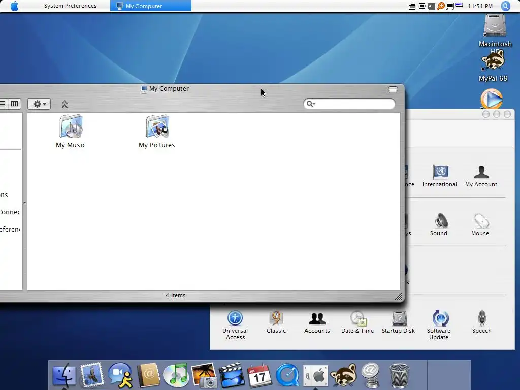
Task: Launch the raccoon MyPal dock icon
Action: 344,375
